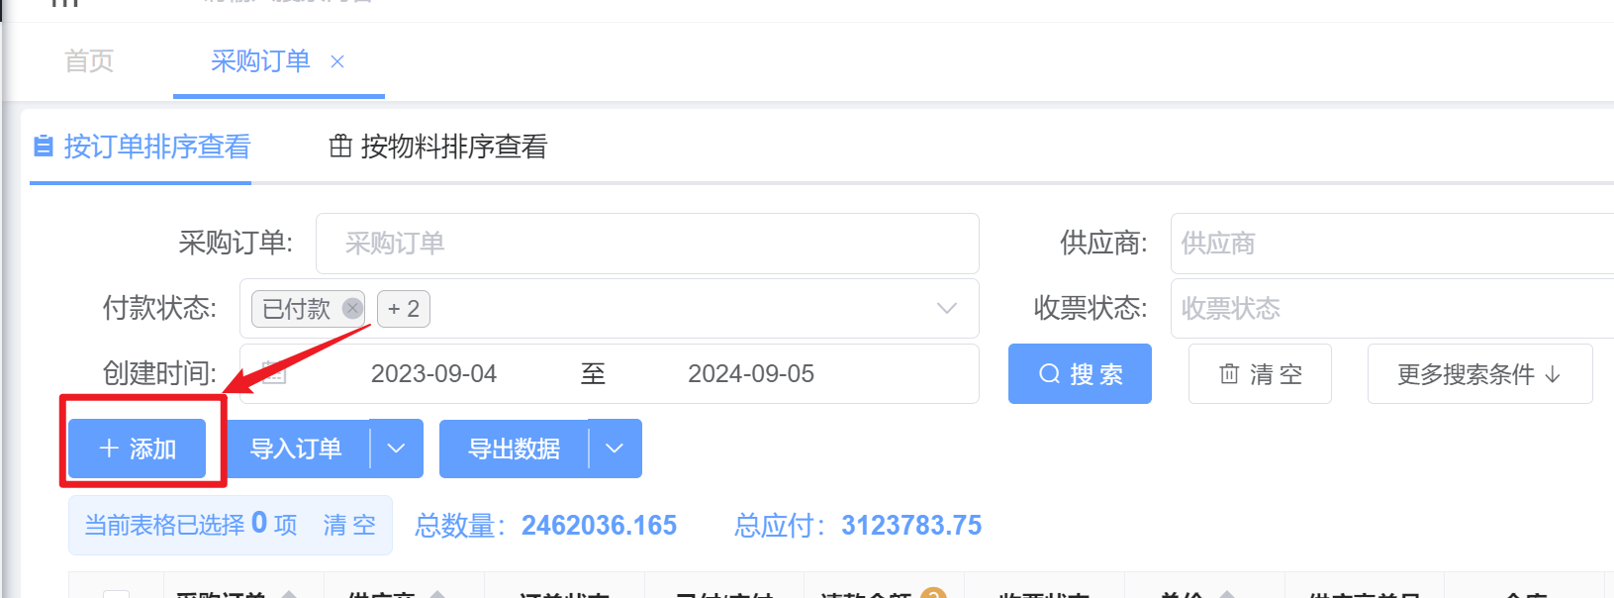Pick the end date field 2024-09-05

click(751, 374)
